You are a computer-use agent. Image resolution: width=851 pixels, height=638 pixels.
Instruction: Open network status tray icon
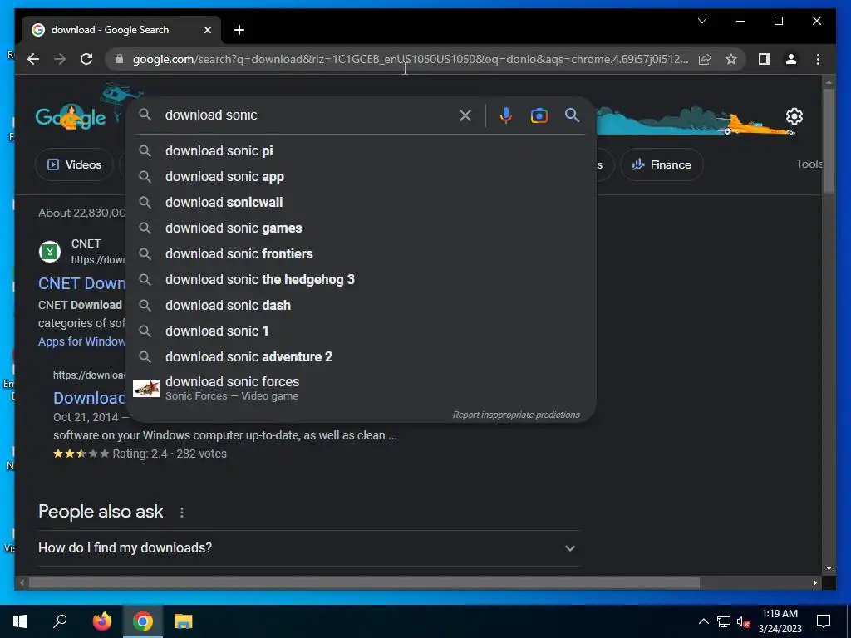pyautogui.click(x=724, y=621)
